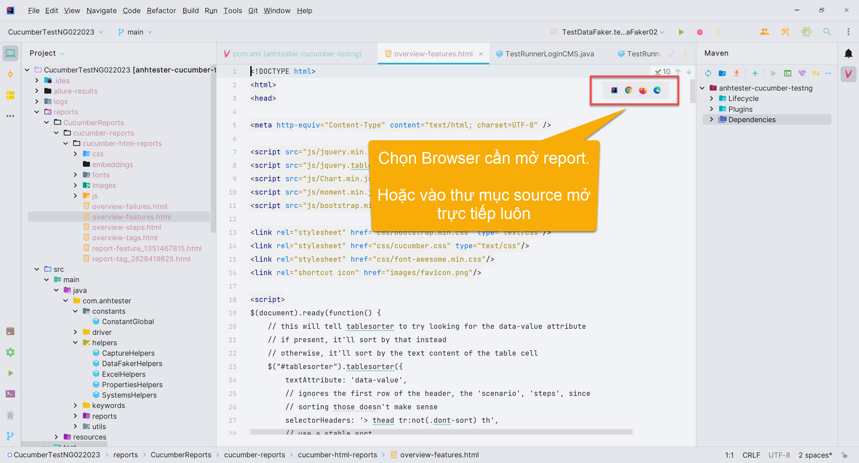Open Code With Me people icon
Screen dimensions: 859x463
coord(765,32)
